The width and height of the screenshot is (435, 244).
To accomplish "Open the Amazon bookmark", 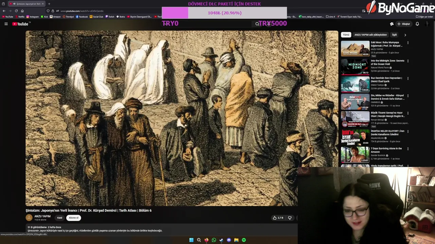I will [x=55, y=17].
